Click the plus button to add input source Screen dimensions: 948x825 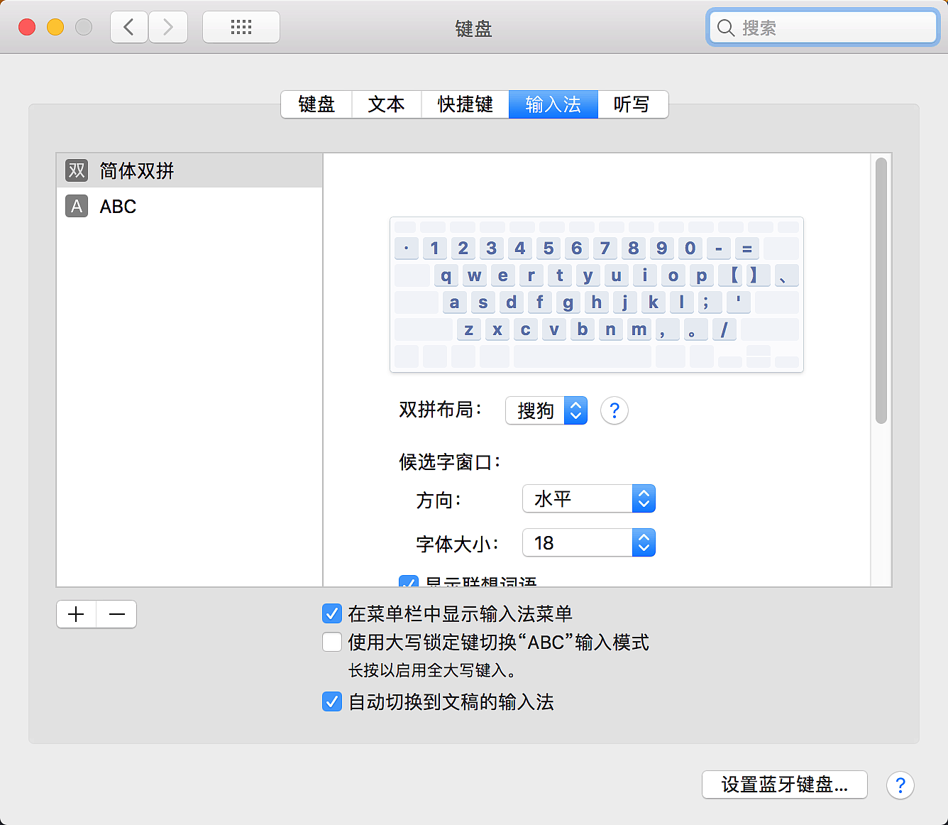tap(77, 614)
